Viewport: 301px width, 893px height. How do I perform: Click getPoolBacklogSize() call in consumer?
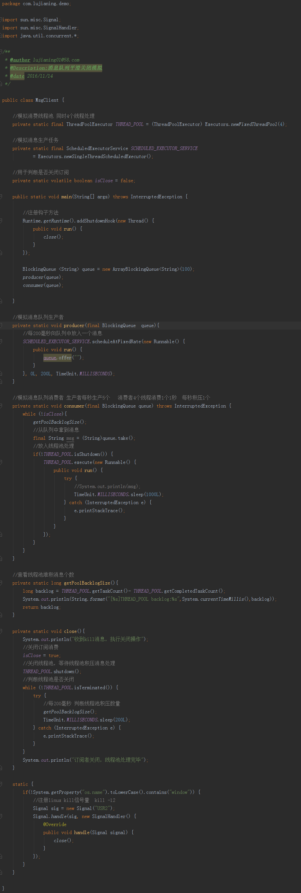pos(59,422)
